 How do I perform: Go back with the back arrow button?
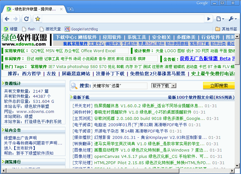click(7, 19)
